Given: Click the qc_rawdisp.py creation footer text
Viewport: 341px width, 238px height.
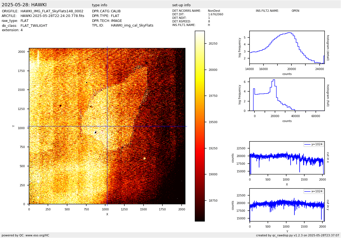Looking at the screenshot, I should pyautogui.click(x=297, y=235).
